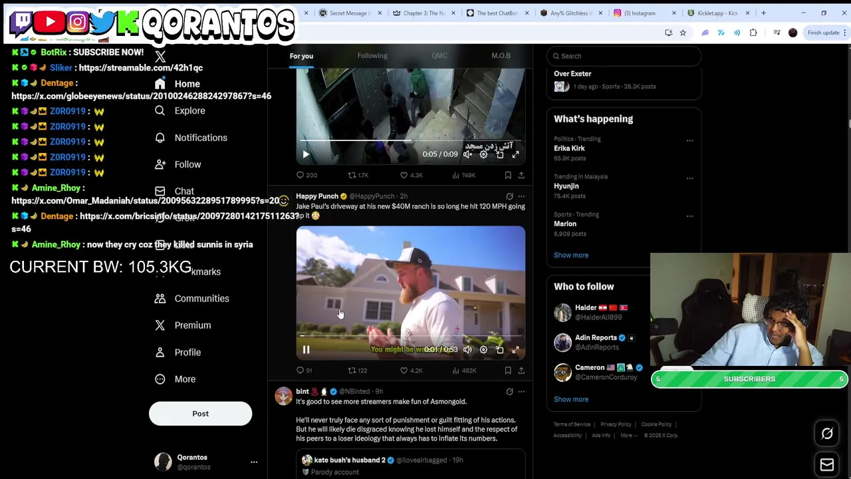
Task: Open Grok icon on Happy Punch post
Action: pyautogui.click(x=509, y=196)
